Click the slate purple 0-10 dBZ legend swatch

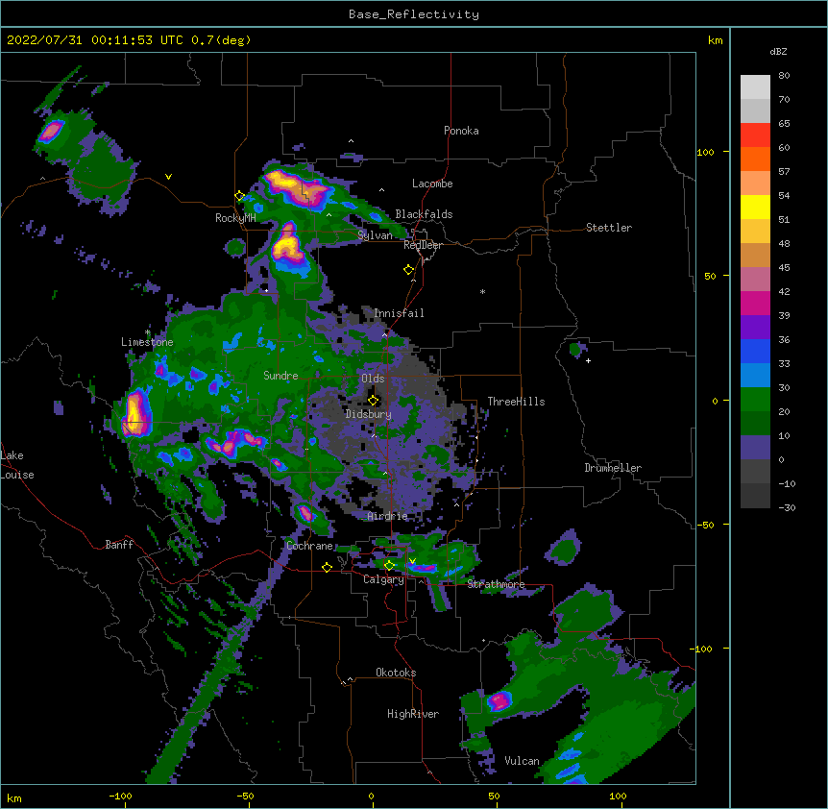[755, 448]
